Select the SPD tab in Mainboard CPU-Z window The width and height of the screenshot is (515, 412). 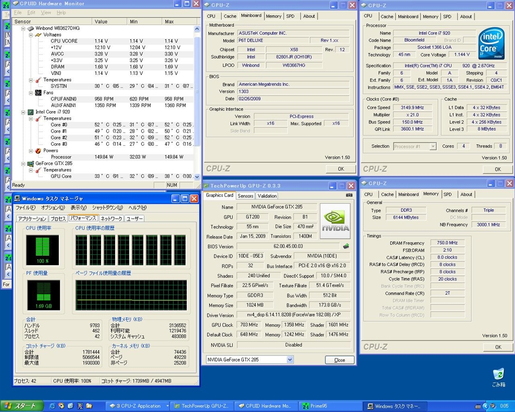[x=290, y=16]
